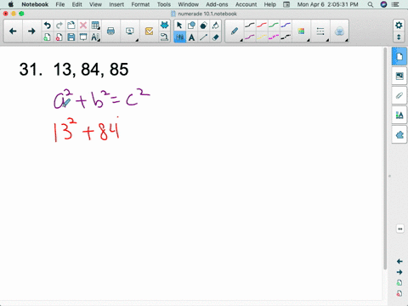The width and height of the screenshot is (408, 306).
Task: Click the blue cat add-on icon
Action: pos(164,25)
